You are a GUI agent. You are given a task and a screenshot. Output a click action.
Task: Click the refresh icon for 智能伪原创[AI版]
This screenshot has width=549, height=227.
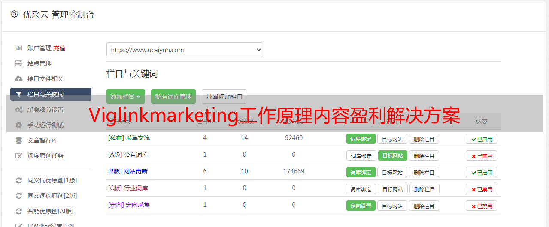tap(18, 211)
